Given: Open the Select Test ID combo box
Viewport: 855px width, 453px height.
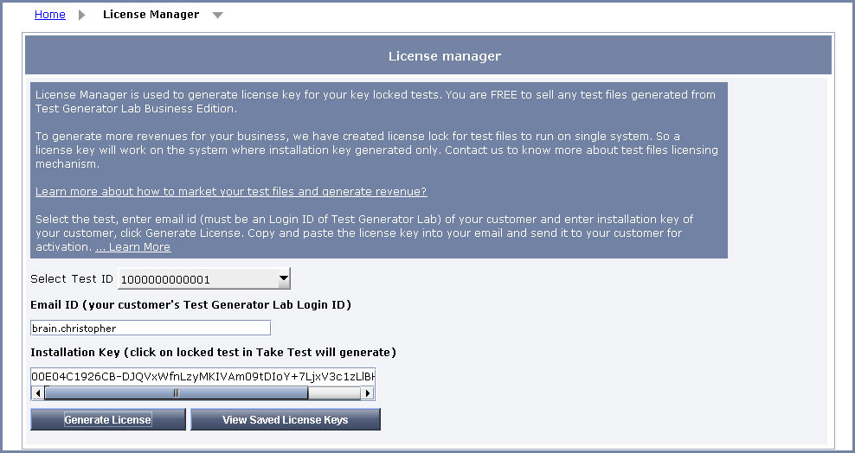Looking at the screenshot, I should tap(204, 278).
